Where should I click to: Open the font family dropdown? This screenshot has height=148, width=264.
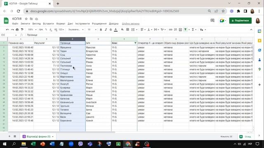pos(76,30)
